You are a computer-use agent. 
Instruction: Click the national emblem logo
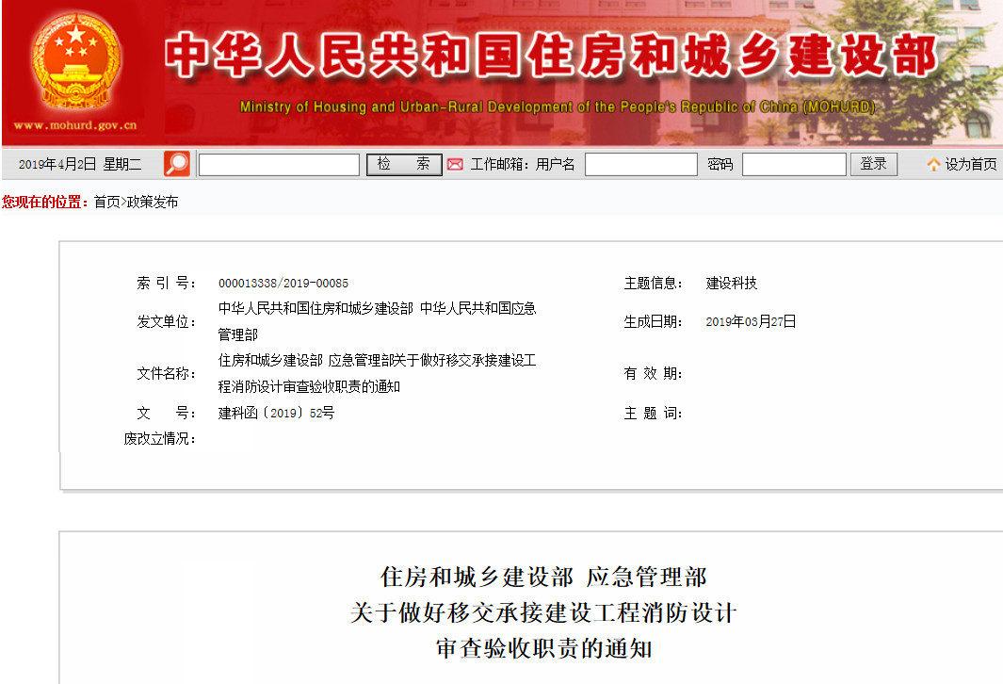tap(75, 62)
